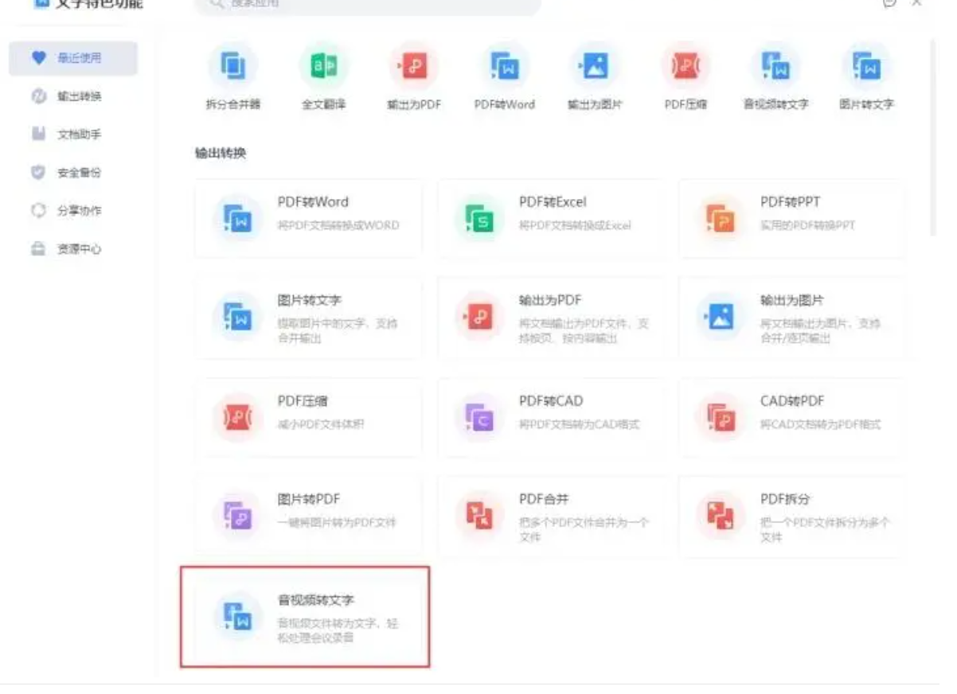Click 输出为PDF icon in recent shortcuts row
The image size is (957, 694).
click(414, 66)
